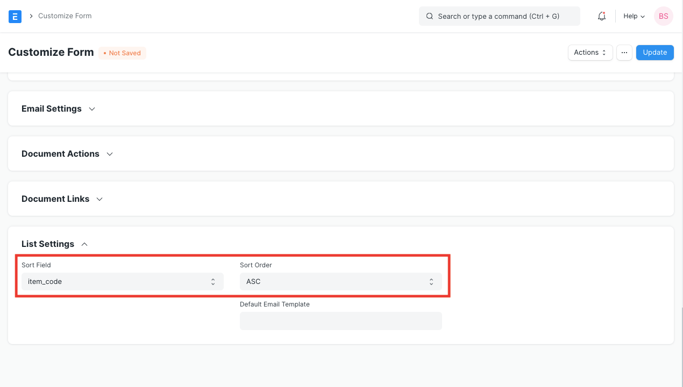
Task: Click the search magnifier icon
Action: (x=430, y=16)
